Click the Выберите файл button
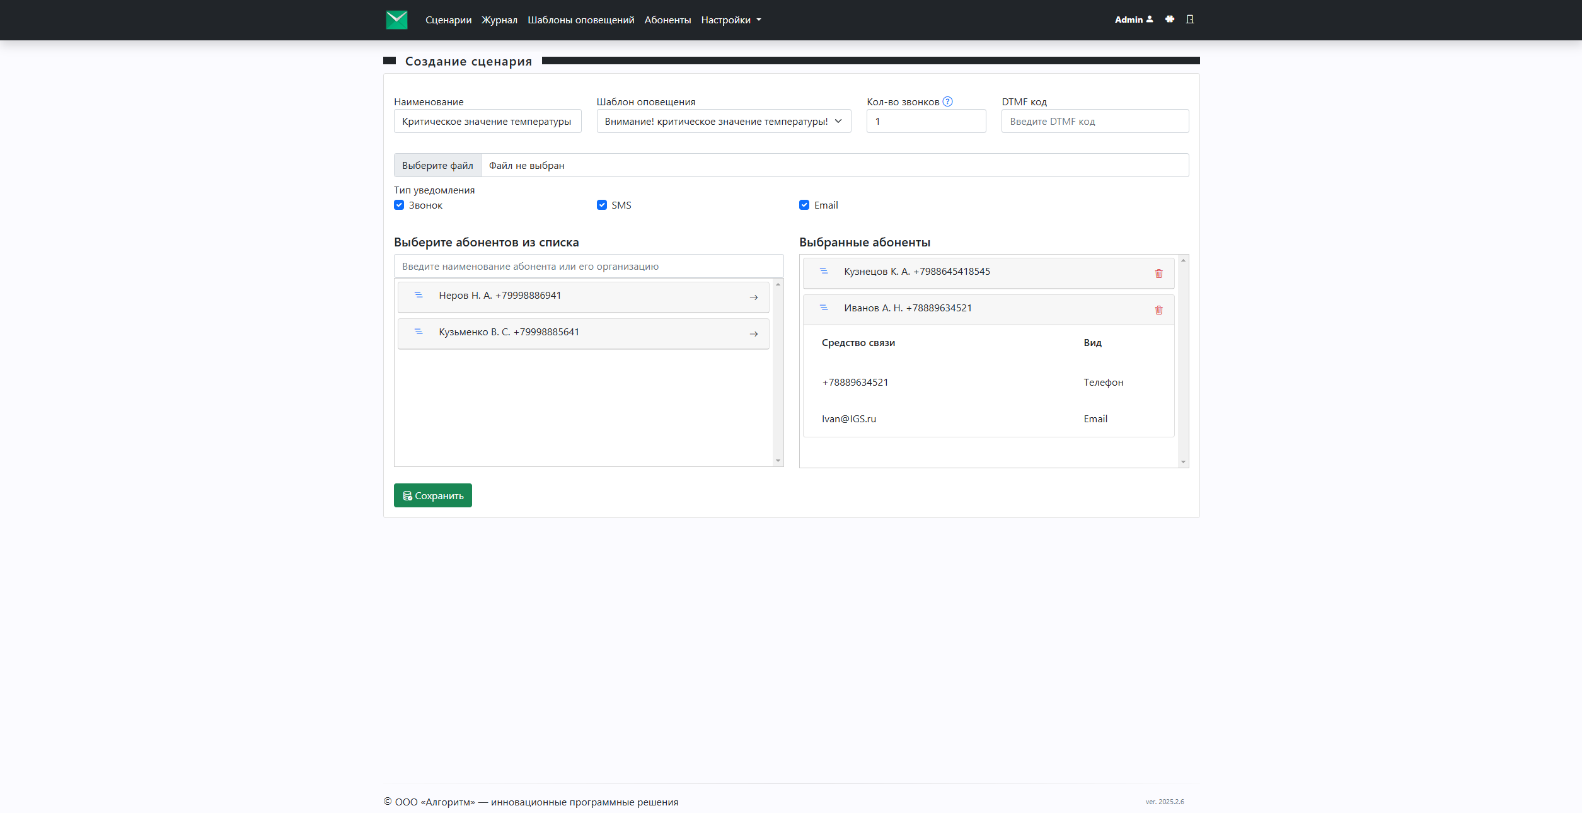 coord(437,165)
